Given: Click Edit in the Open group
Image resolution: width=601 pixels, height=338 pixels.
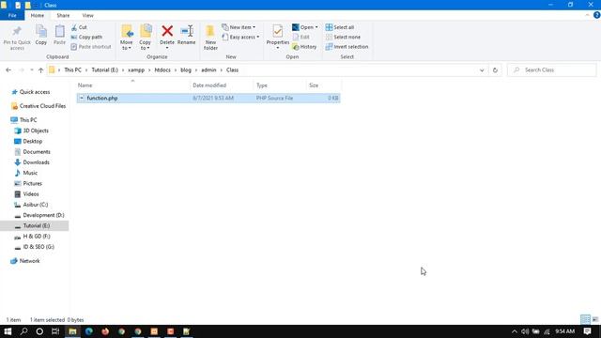Looking at the screenshot, I should [300, 37].
